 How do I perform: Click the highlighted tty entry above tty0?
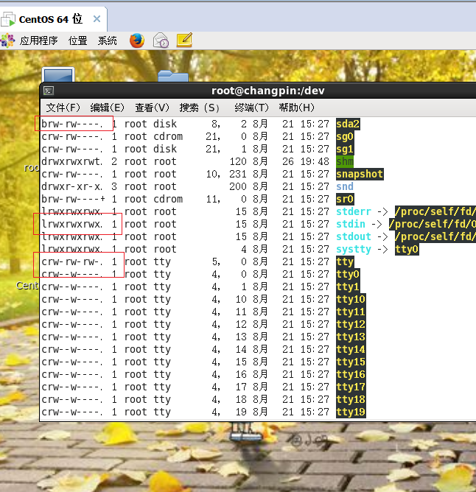click(x=345, y=261)
